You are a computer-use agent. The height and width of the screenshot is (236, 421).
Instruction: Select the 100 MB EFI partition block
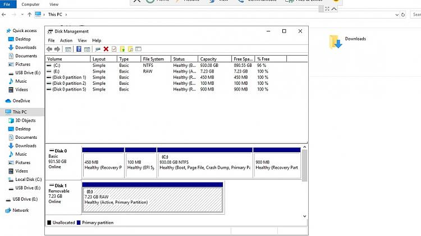click(141, 162)
